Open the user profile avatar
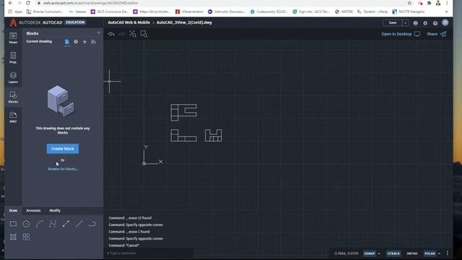This screenshot has width=462, height=260. coord(445,22)
